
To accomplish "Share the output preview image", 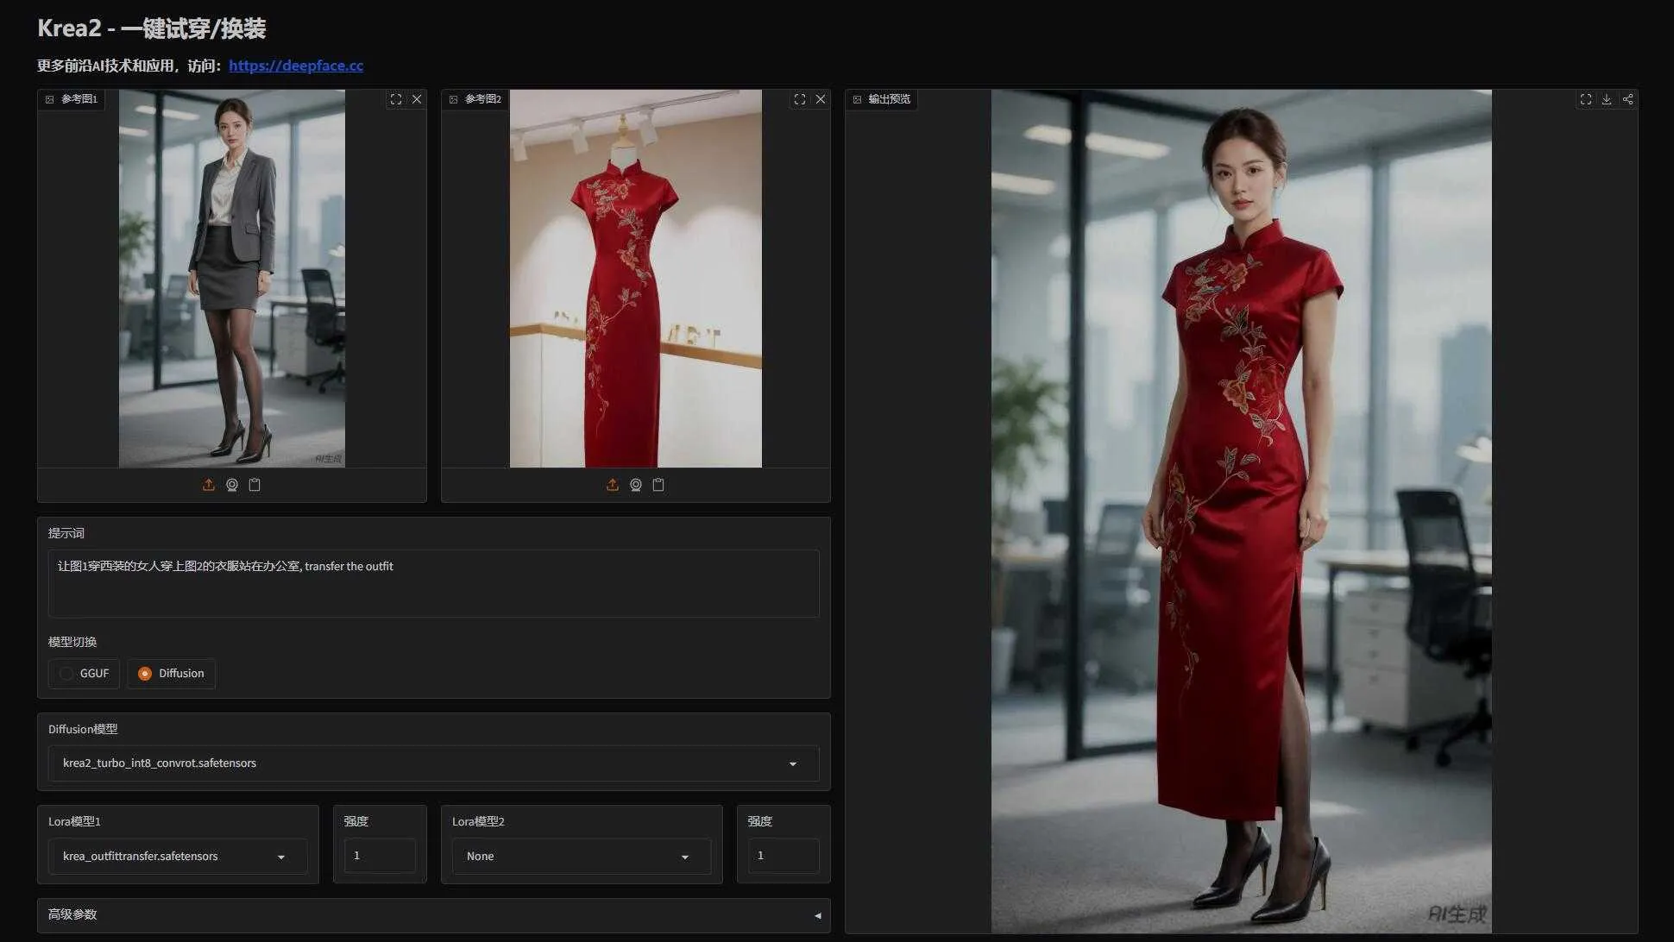I will coord(1627,99).
